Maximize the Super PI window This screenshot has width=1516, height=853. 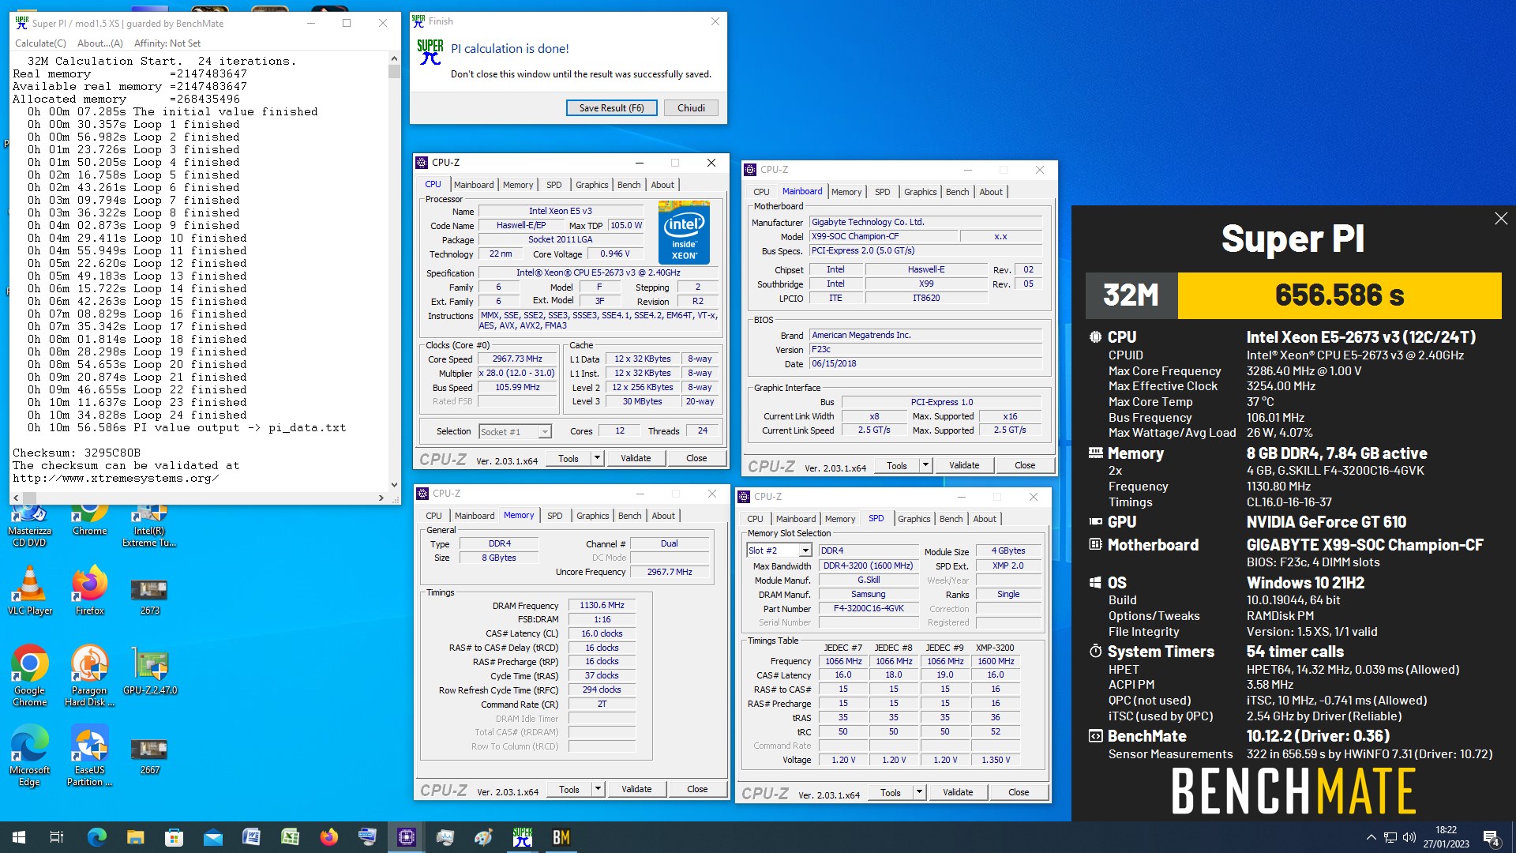[346, 23]
